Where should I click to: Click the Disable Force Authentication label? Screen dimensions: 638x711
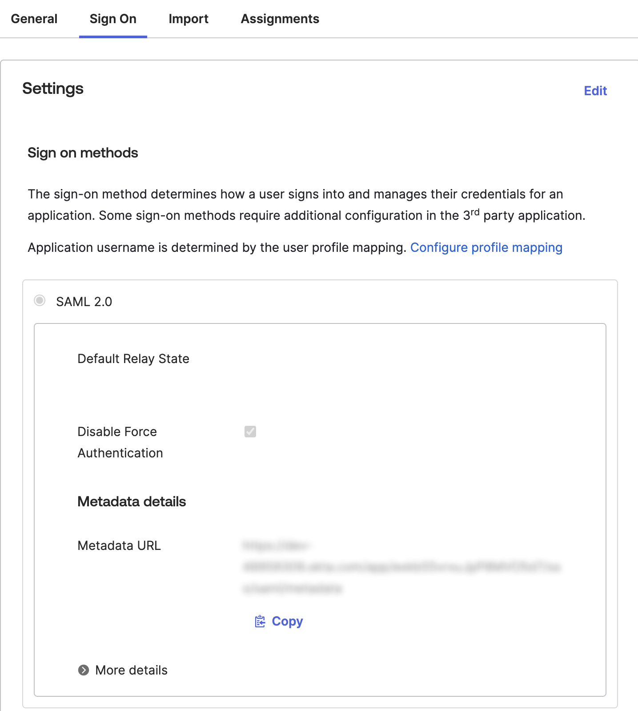tap(120, 442)
